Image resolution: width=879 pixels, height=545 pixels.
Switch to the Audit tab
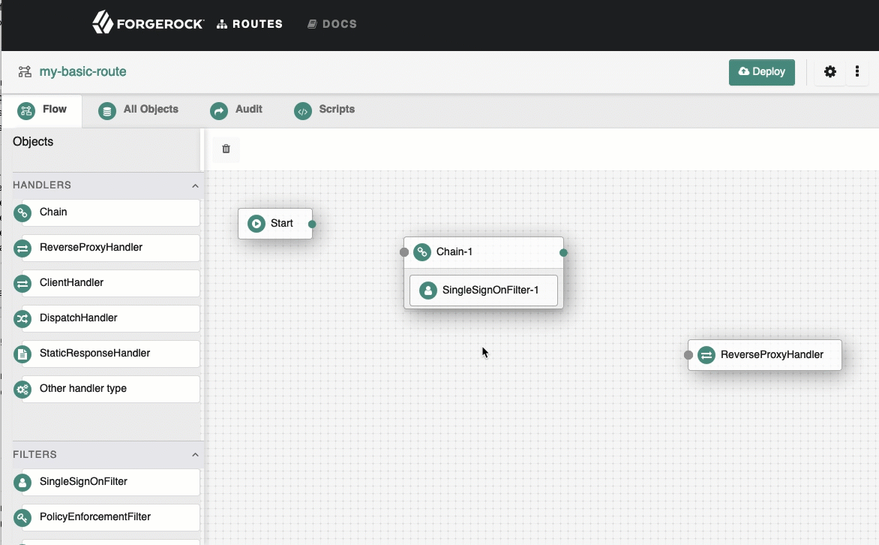[236, 110]
